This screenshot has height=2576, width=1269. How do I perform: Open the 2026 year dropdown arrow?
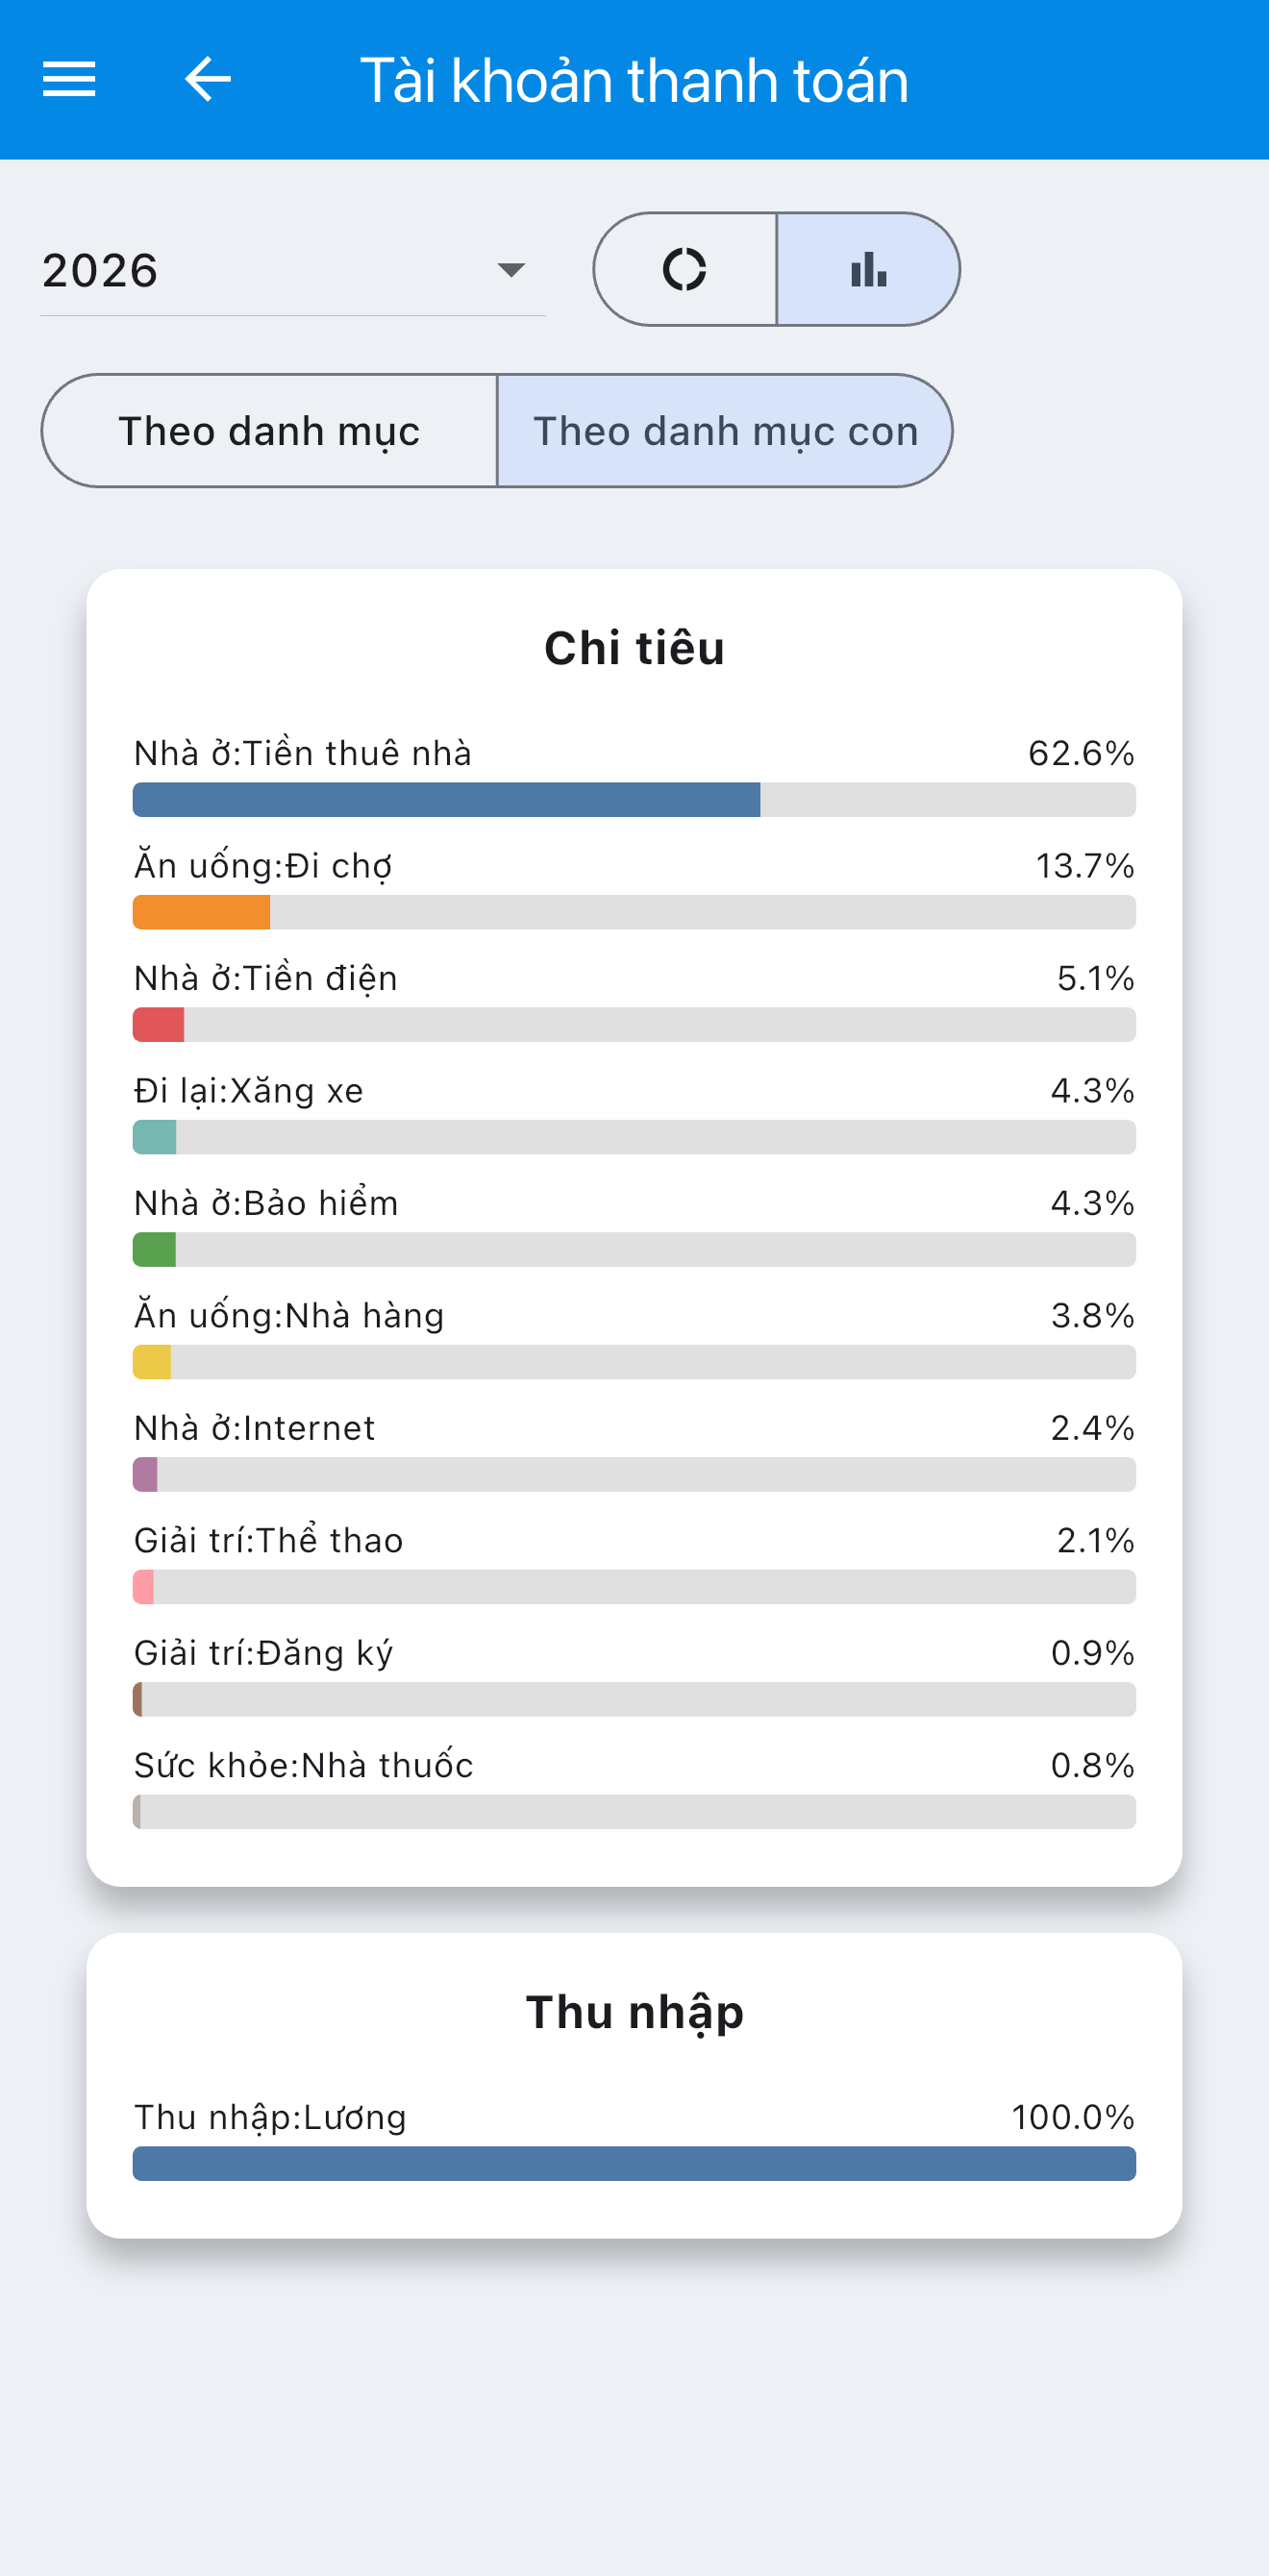pyautogui.click(x=511, y=270)
